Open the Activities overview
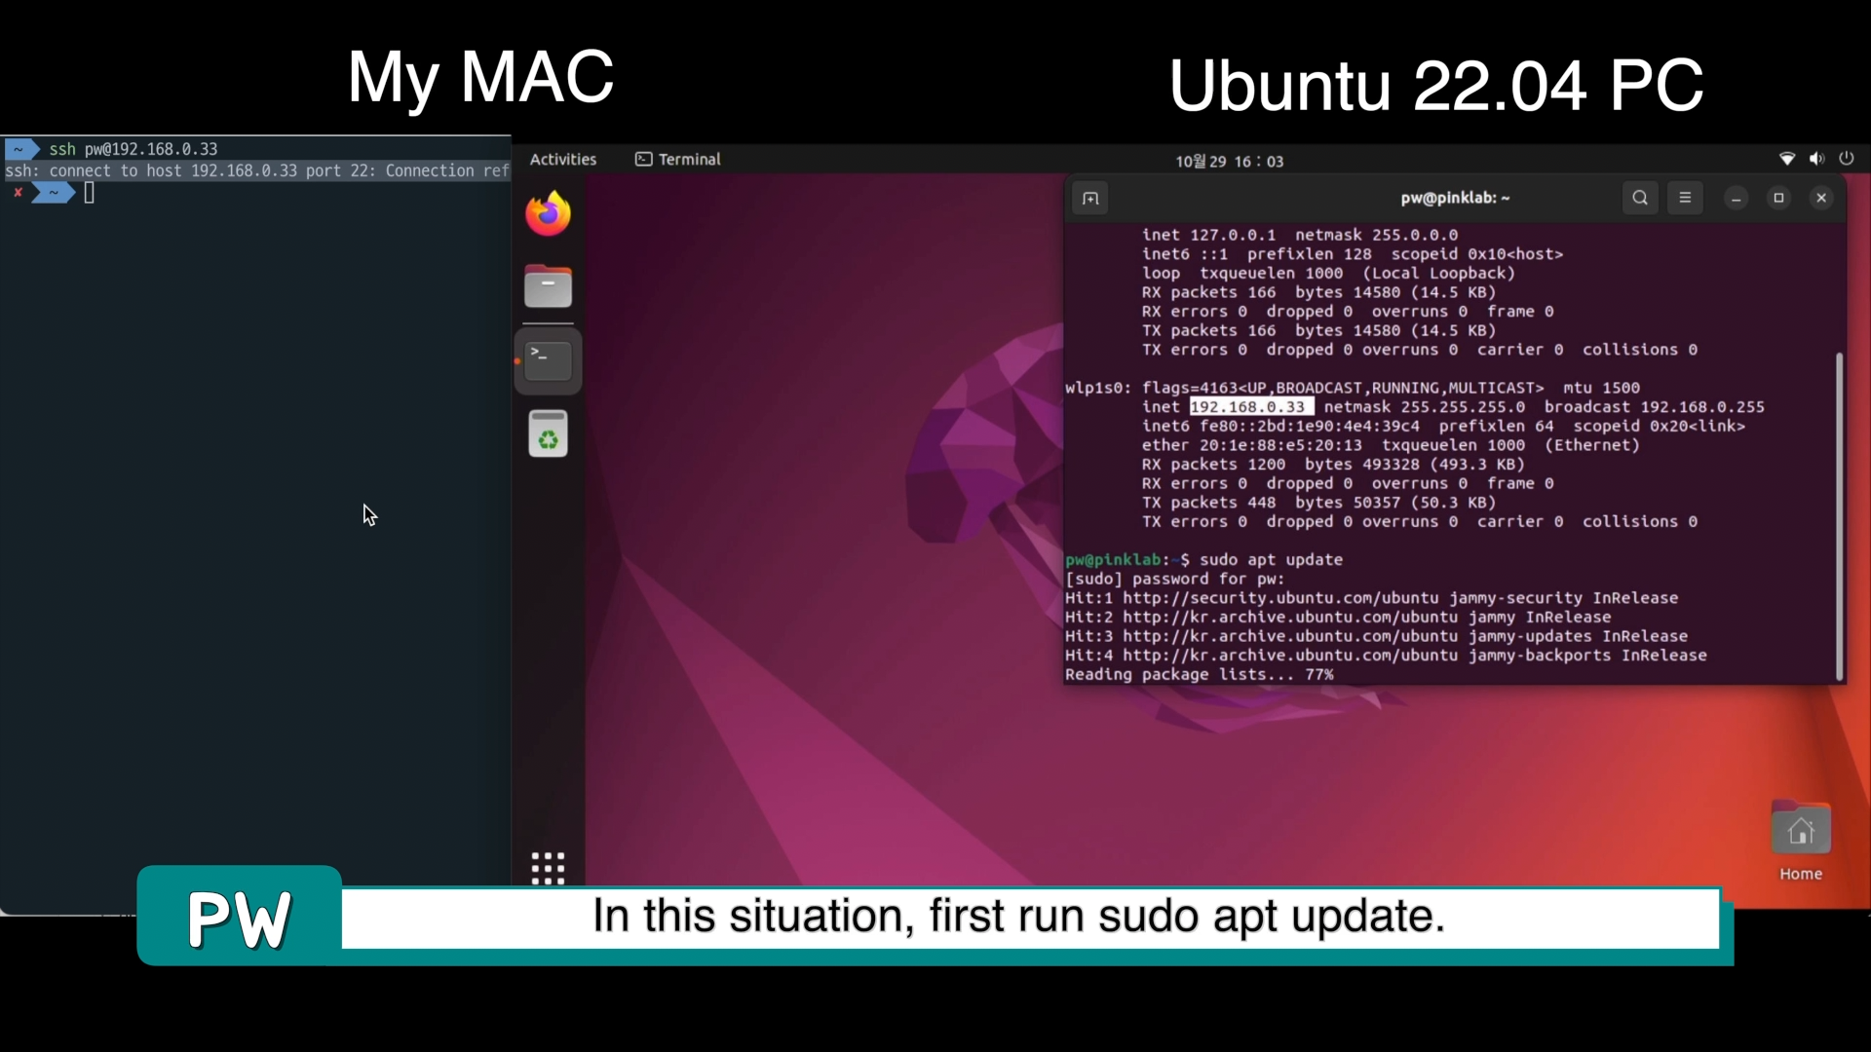1871x1052 pixels. pyautogui.click(x=562, y=160)
